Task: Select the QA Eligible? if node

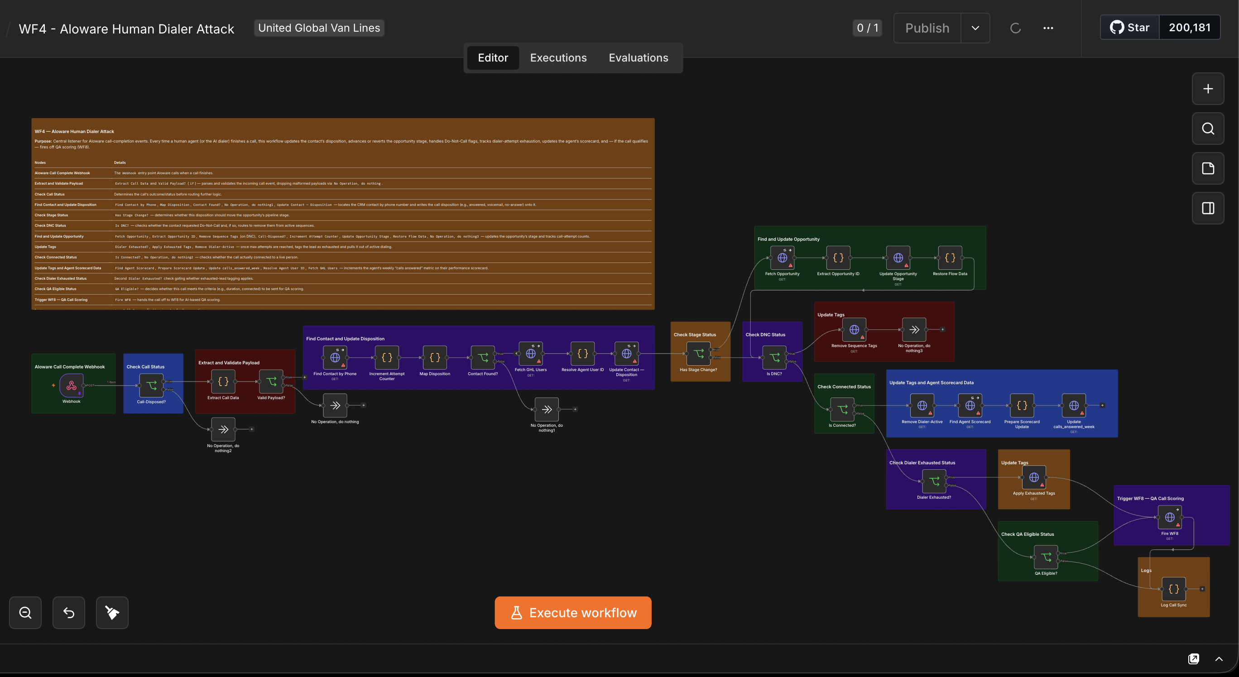Action: [x=1046, y=558]
